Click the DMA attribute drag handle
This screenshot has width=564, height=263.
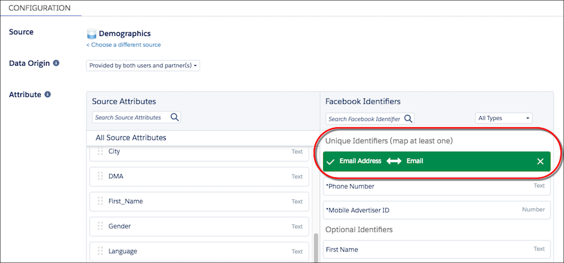coord(100,176)
